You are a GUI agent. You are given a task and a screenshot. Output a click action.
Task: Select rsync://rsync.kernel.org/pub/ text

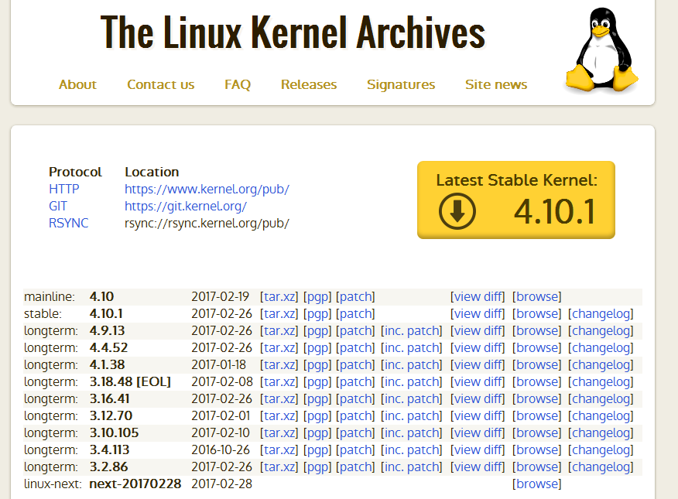(x=207, y=223)
